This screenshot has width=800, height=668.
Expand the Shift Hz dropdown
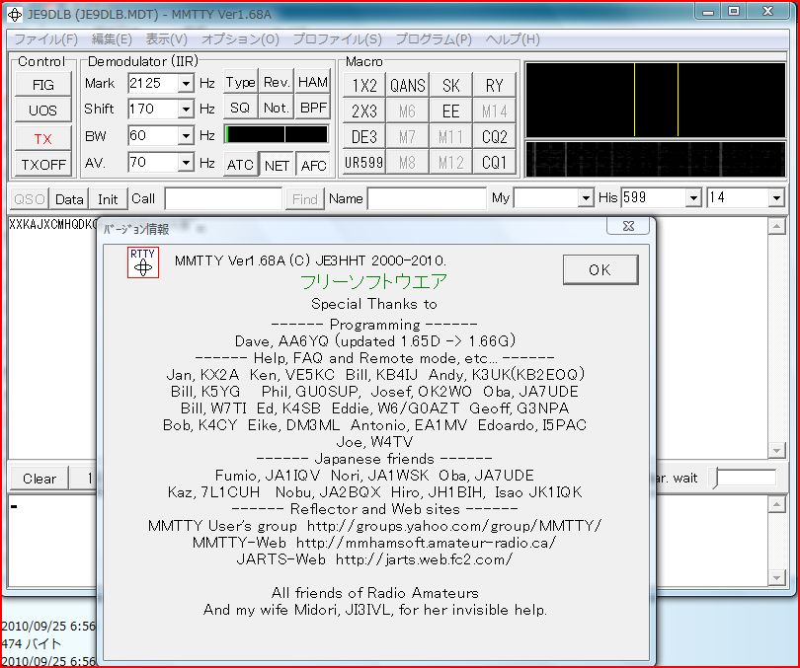(186, 110)
